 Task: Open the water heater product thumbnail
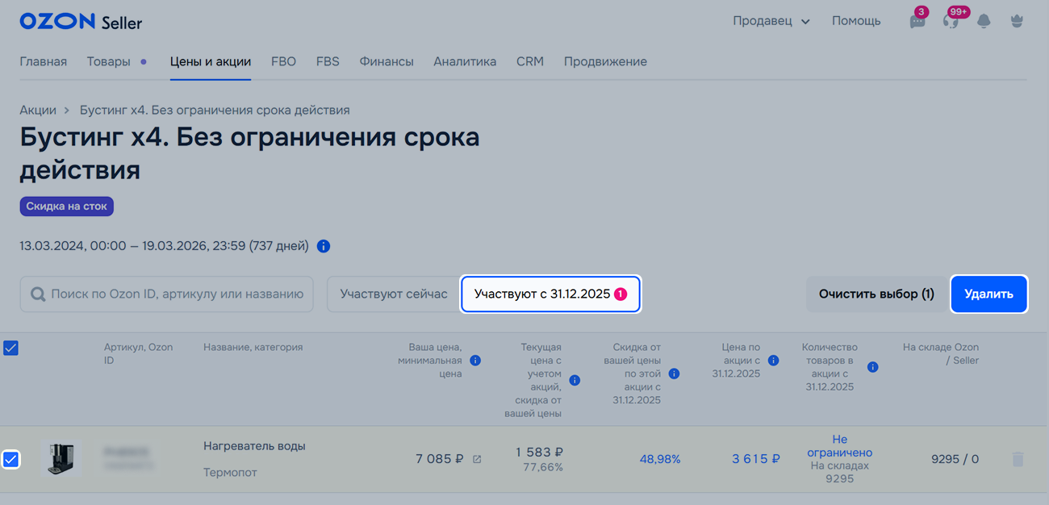pyautogui.click(x=61, y=459)
